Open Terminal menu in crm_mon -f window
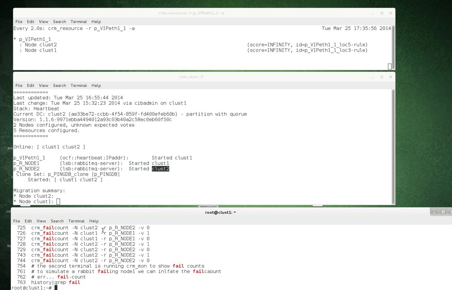This screenshot has width=452, height=290. coord(79,85)
